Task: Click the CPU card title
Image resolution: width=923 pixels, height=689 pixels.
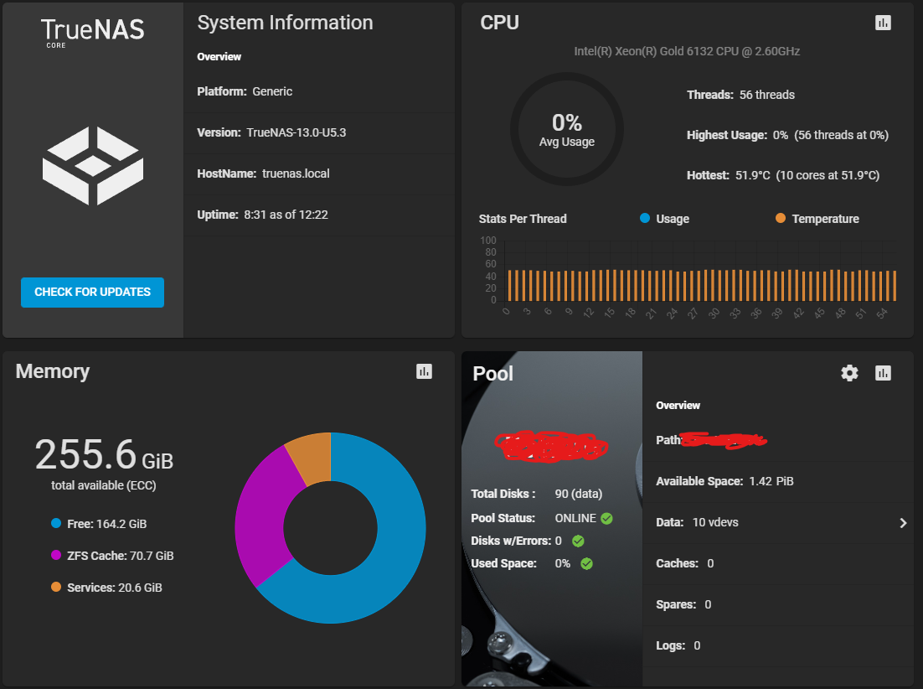Action: point(499,23)
